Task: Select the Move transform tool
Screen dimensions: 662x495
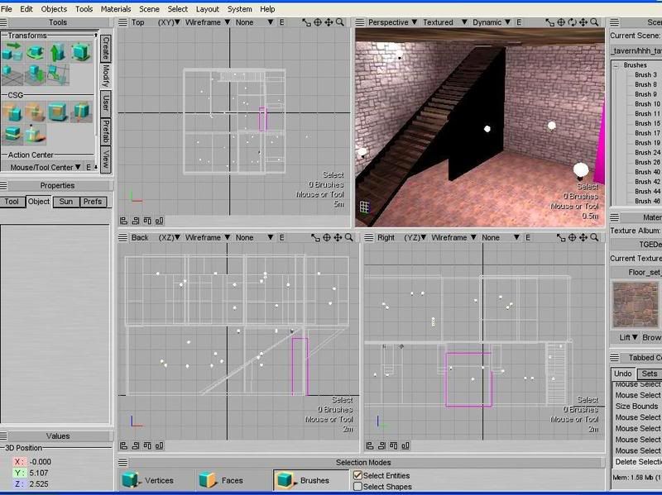Action: [12, 53]
